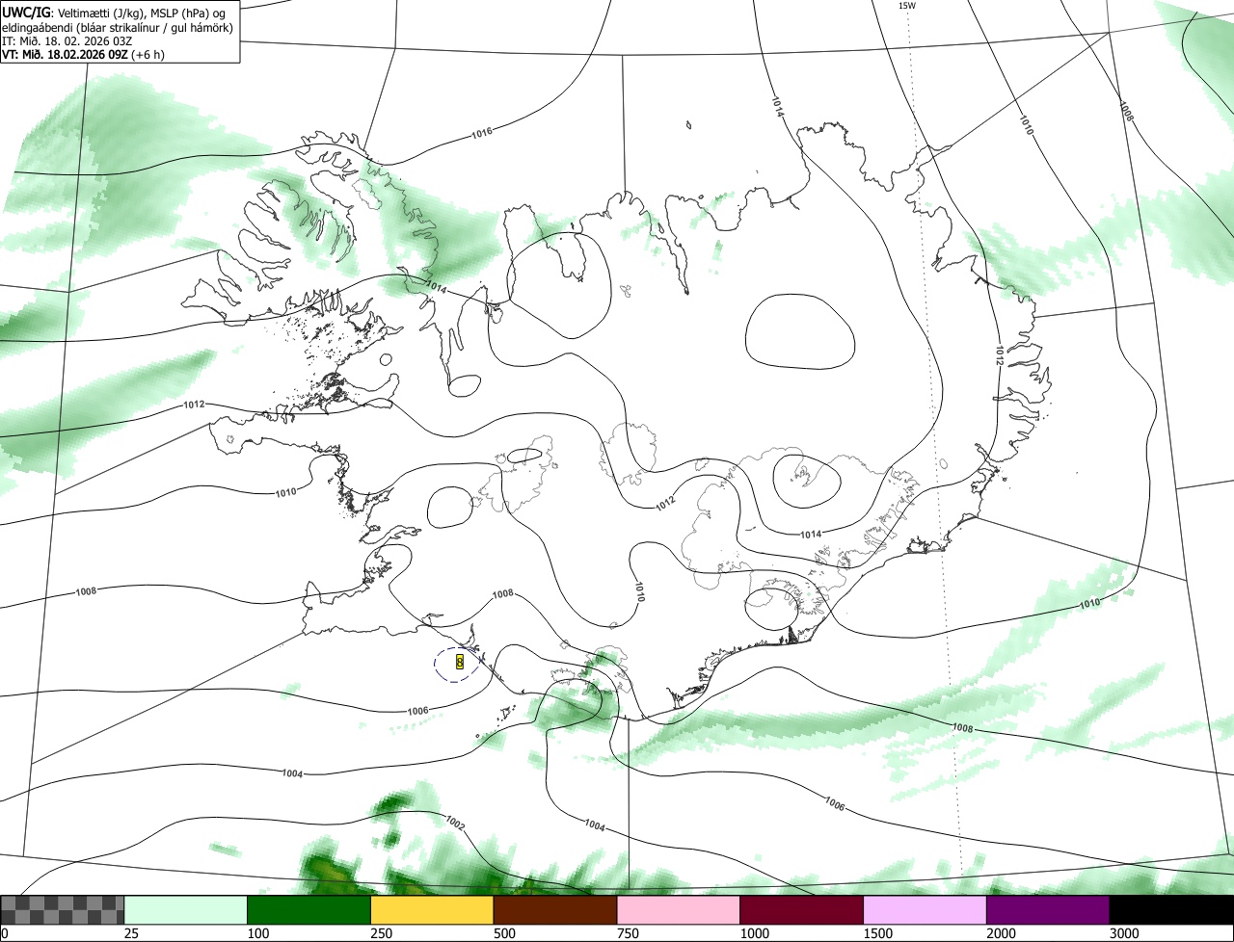The height and width of the screenshot is (942, 1234).
Task: Click the "1002" isobar label
Action: click(x=456, y=824)
